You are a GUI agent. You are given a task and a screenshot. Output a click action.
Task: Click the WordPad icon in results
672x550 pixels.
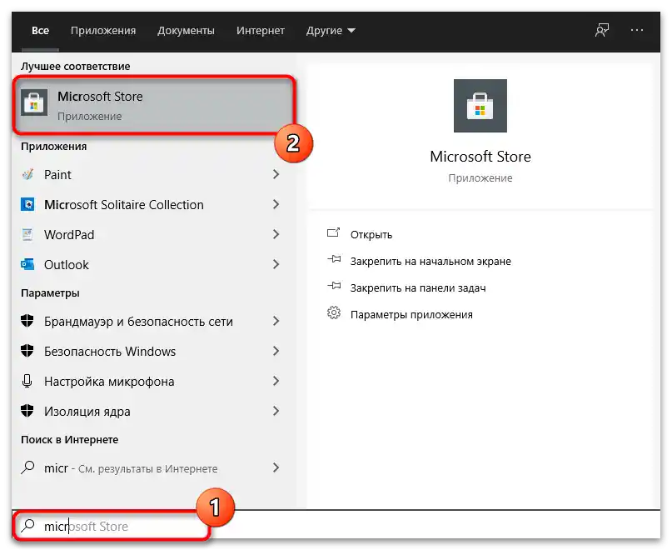(27, 234)
